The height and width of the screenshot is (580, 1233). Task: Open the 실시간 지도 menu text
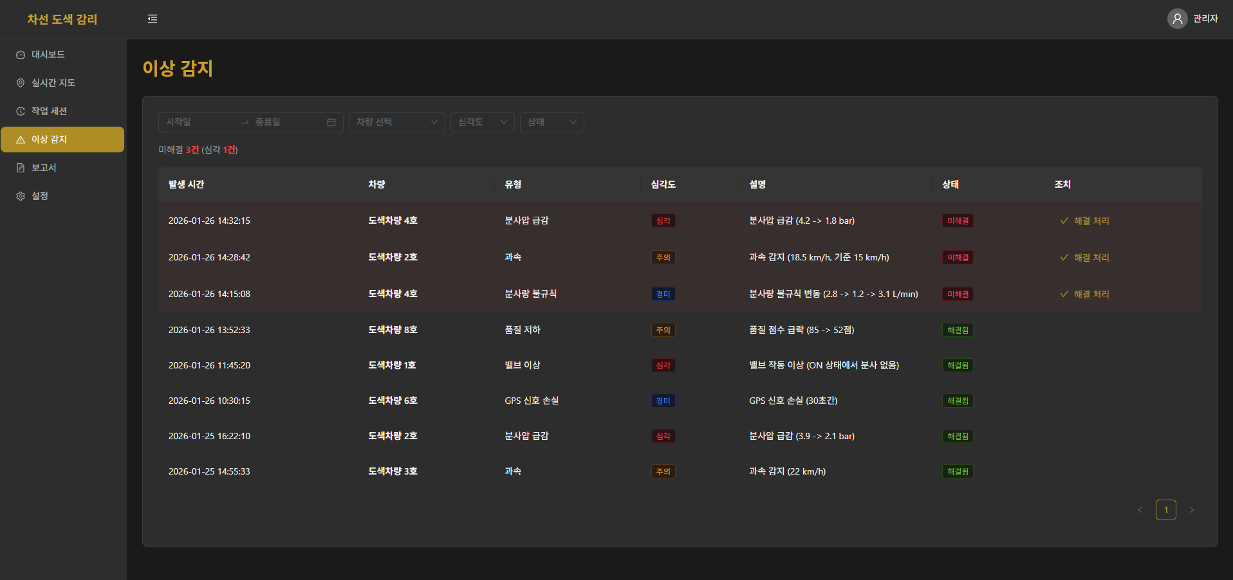(x=53, y=83)
